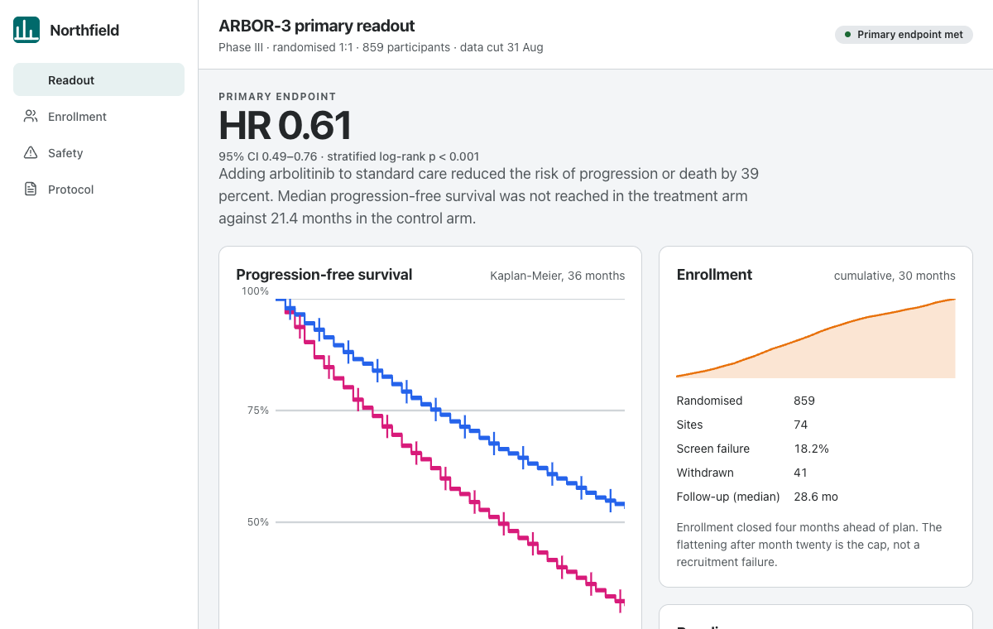Click the 'Screen failure' row label

coord(713,449)
